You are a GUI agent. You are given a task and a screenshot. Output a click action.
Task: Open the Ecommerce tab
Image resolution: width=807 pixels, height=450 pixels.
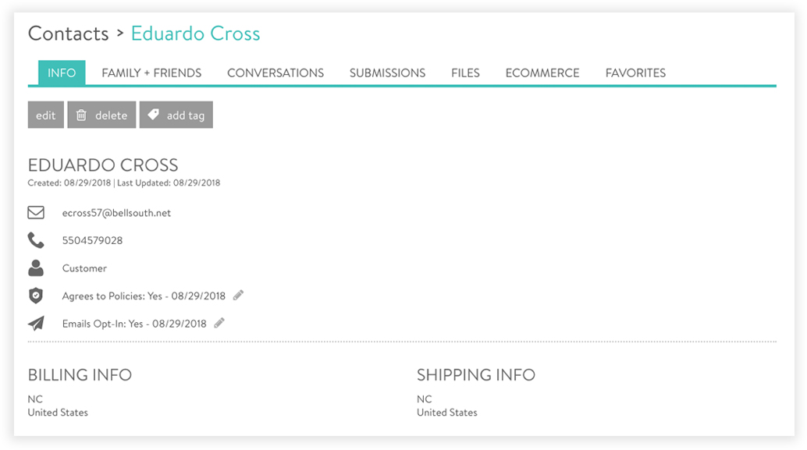(x=542, y=73)
